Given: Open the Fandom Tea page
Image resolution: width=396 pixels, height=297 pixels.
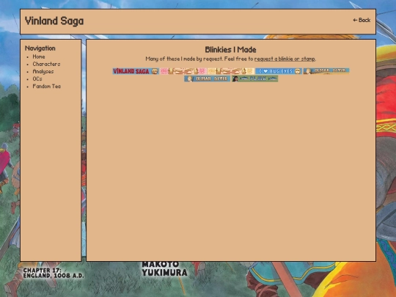Looking at the screenshot, I should click(47, 87).
